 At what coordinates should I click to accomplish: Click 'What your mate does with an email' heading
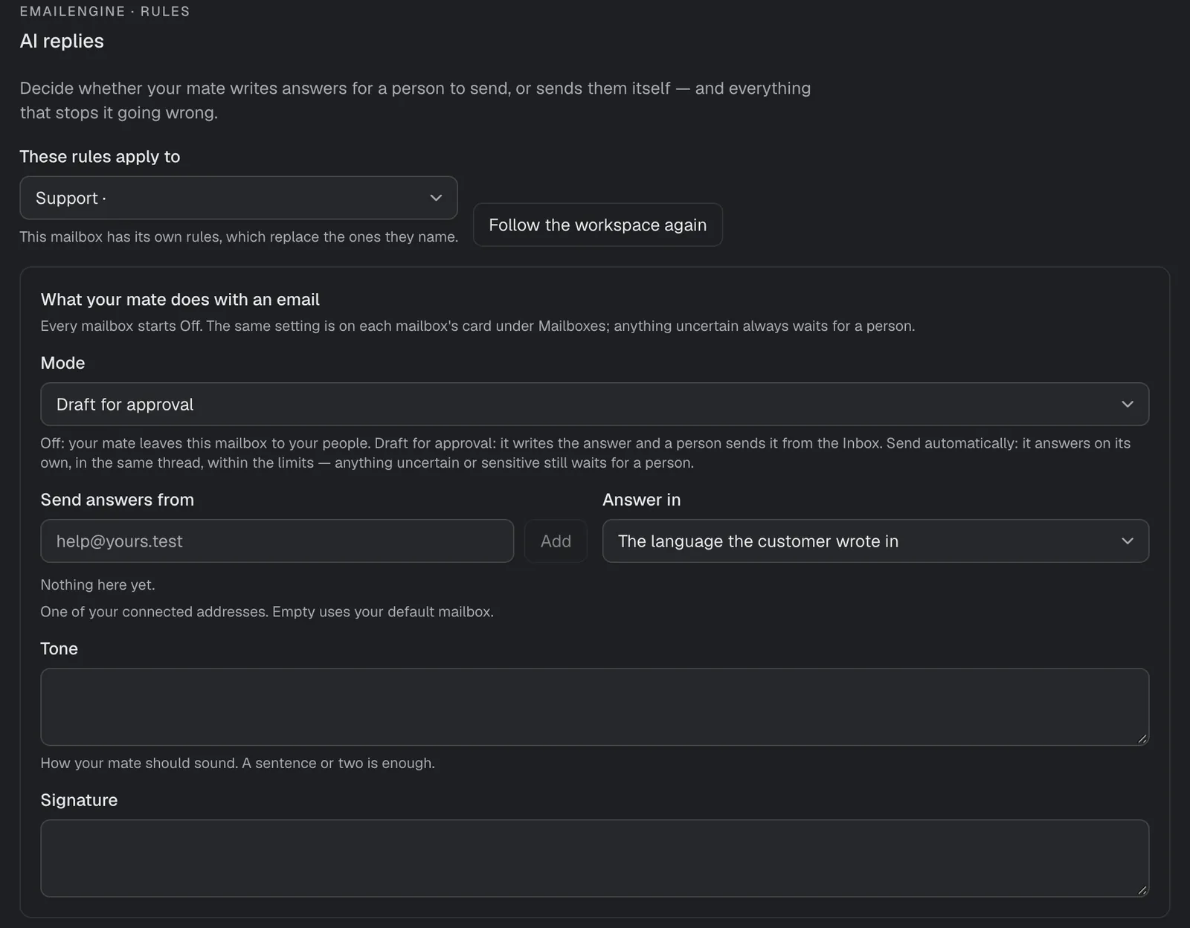pos(180,299)
